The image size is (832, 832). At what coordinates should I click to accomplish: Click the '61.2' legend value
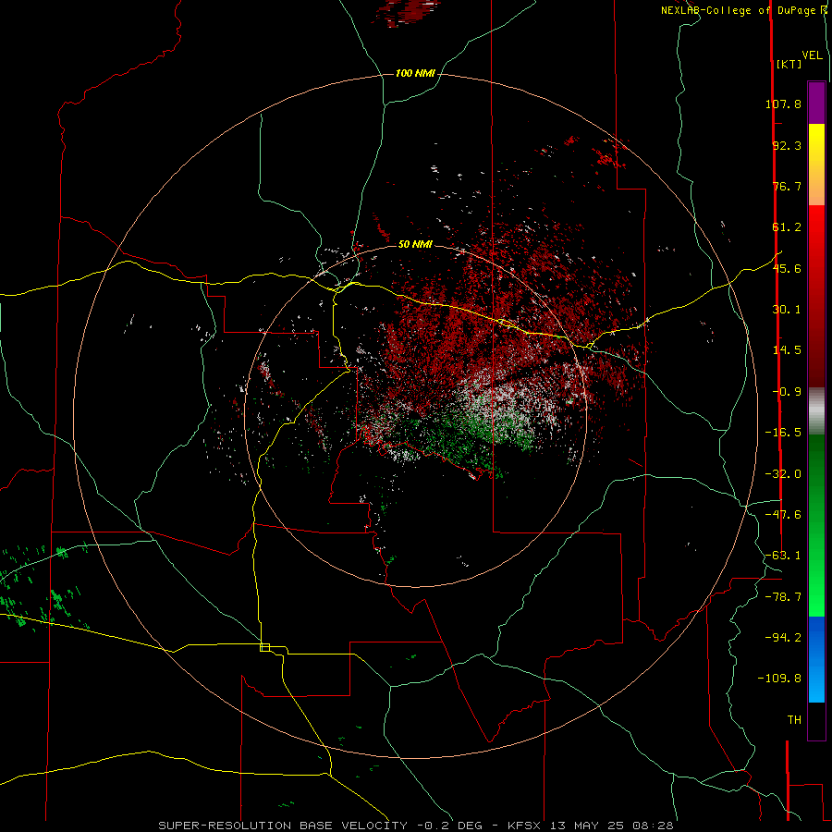point(787,227)
